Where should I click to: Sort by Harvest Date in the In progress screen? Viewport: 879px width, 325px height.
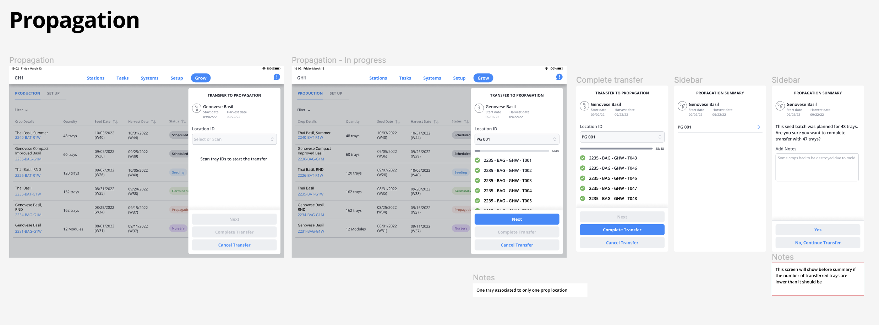[436, 122]
